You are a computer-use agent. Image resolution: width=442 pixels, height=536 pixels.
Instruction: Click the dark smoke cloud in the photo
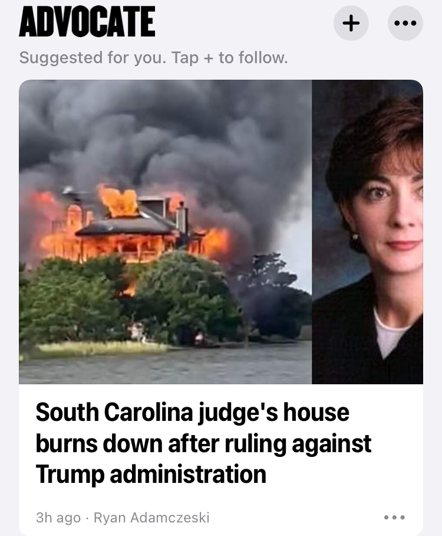(164, 137)
